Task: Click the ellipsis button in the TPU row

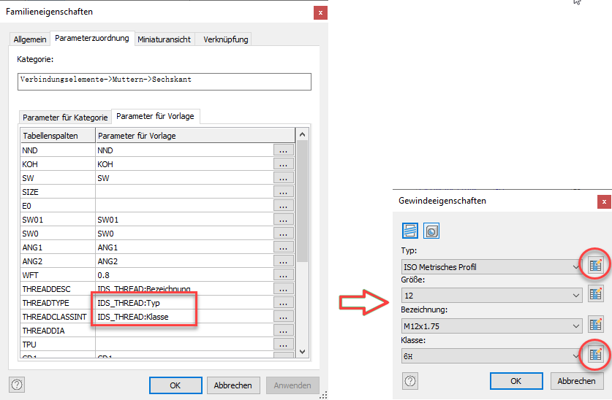Action: 284,345
